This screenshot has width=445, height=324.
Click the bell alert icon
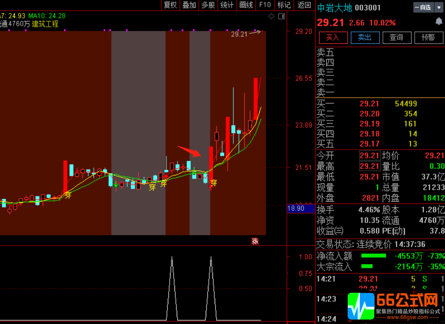[x=439, y=21]
